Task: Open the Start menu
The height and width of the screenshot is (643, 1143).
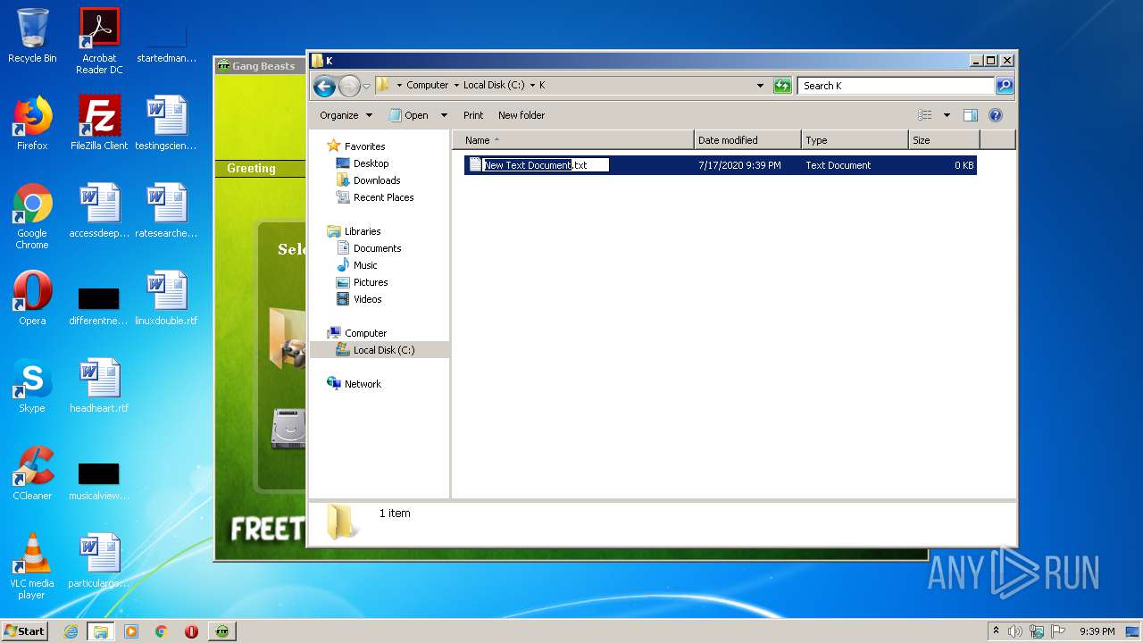Action: 25,630
